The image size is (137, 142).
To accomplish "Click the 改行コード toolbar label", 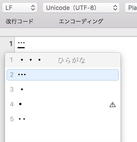I will (x=19, y=21).
